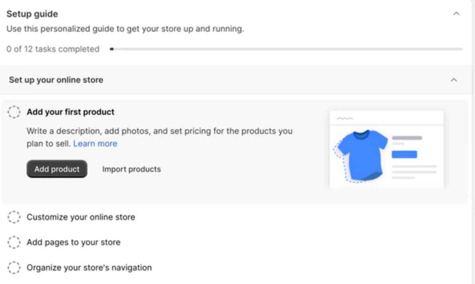Viewport: 475px width, 284px height.
Task: Select the Add your first product heading
Action: 71,112
